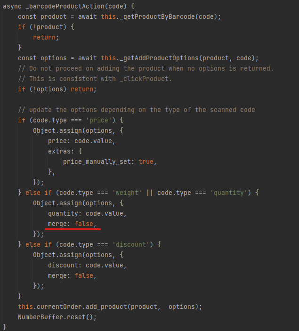Click the _barcodeProductAction function name
The height and width of the screenshot is (331, 299).
65,6
